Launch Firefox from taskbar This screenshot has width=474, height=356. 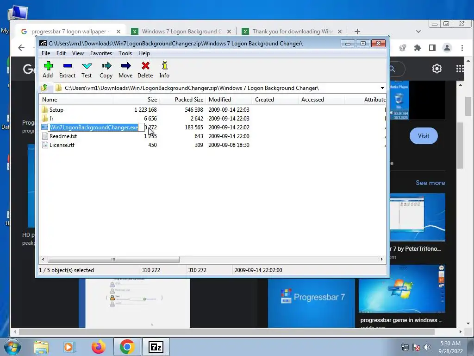click(x=99, y=347)
